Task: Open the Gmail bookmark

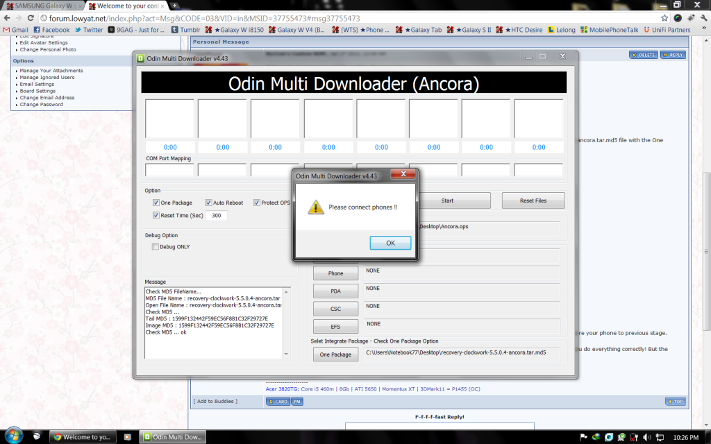Action: tap(15, 30)
